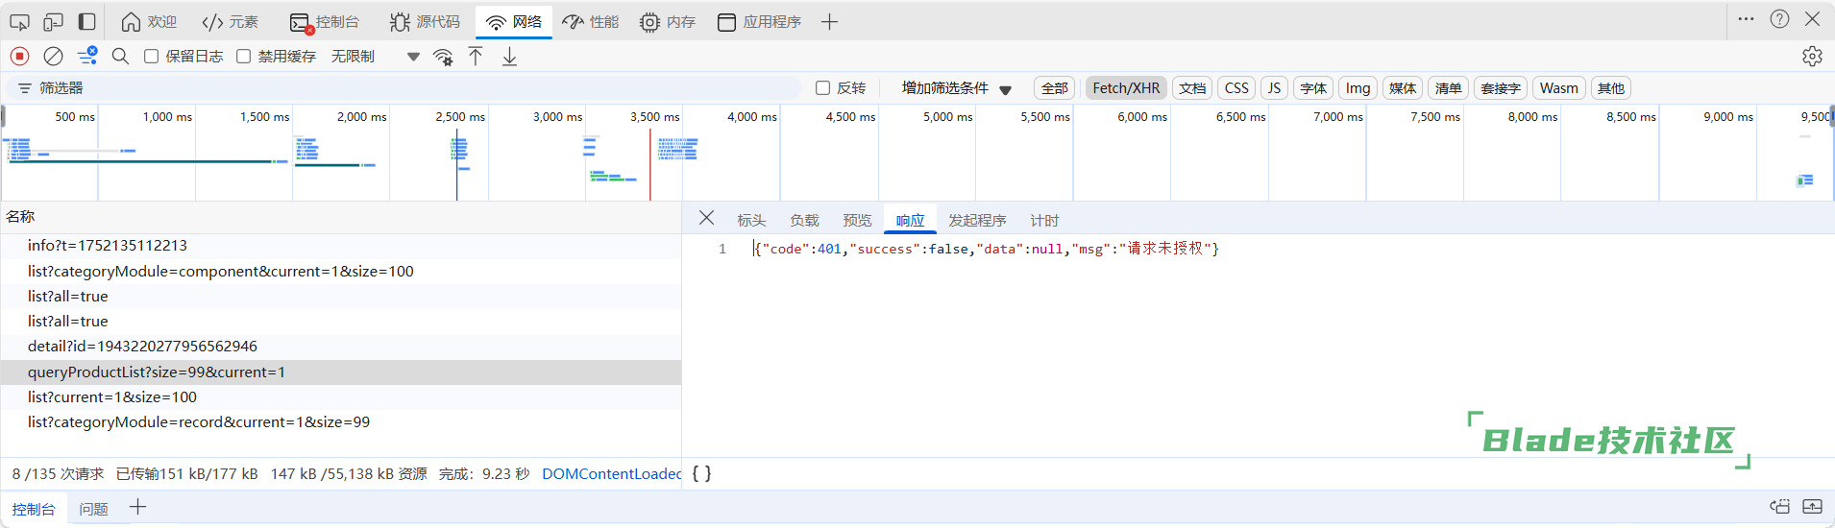
Task: Open the 控制台 top tab
Action: point(325,21)
